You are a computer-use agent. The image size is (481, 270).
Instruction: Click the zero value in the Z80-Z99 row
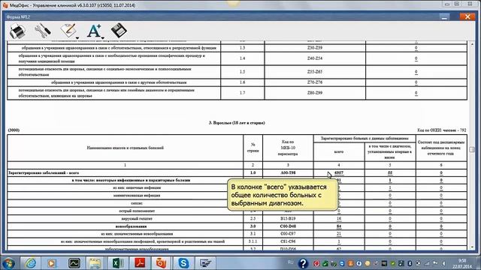tap(416, 93)
